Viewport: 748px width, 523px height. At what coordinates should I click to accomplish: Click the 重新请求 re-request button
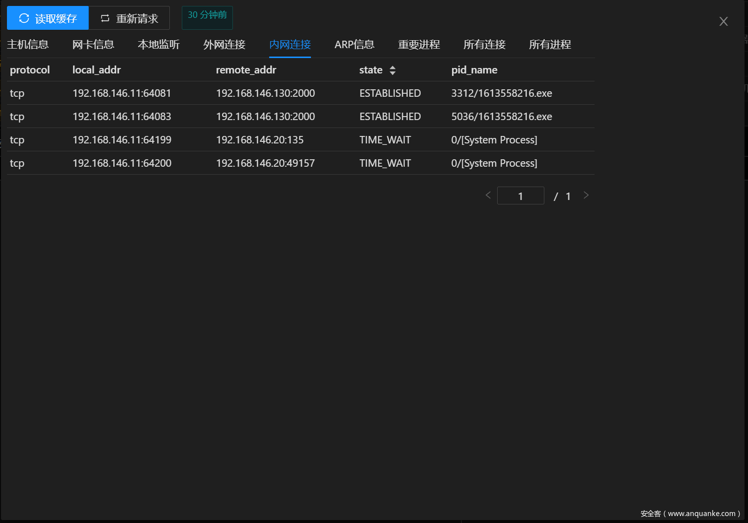tap(129, 18)
